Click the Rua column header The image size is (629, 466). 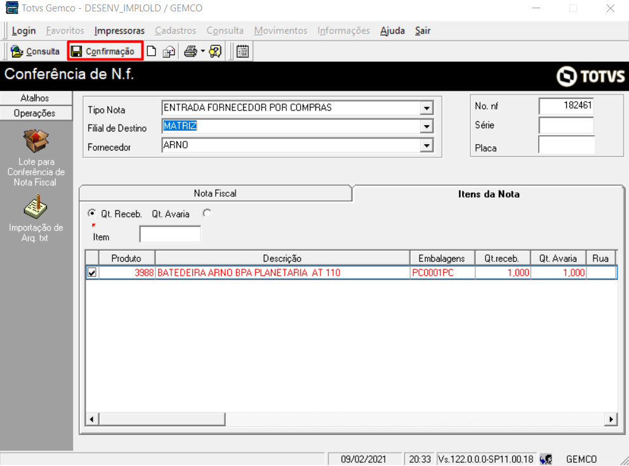[x=600, y=258]
